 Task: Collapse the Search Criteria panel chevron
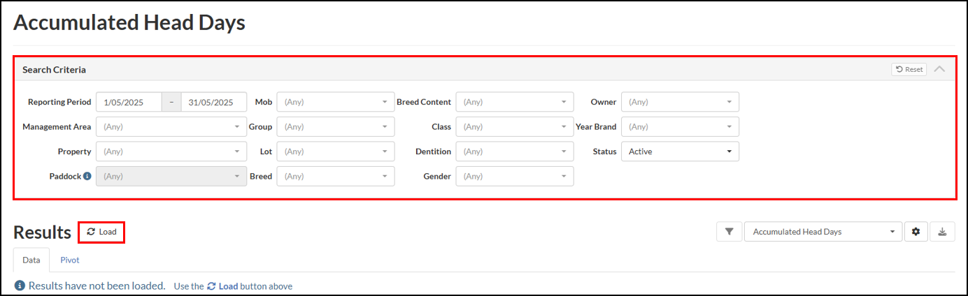click(x=939, y=69)
